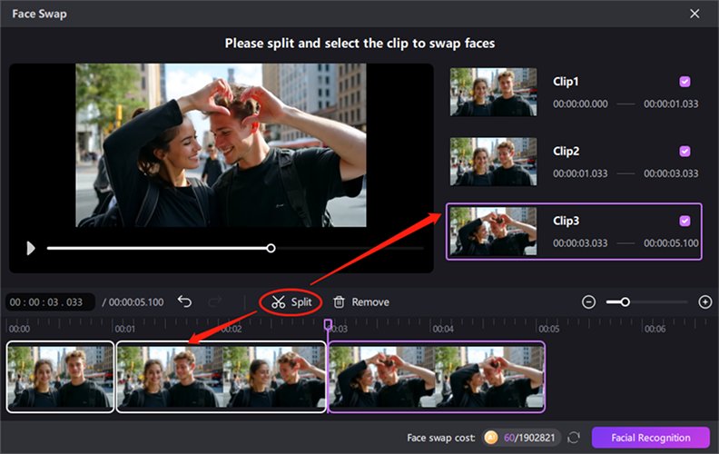Click the Split scissors button
719x454 pixels.
[x=291, y=301]
